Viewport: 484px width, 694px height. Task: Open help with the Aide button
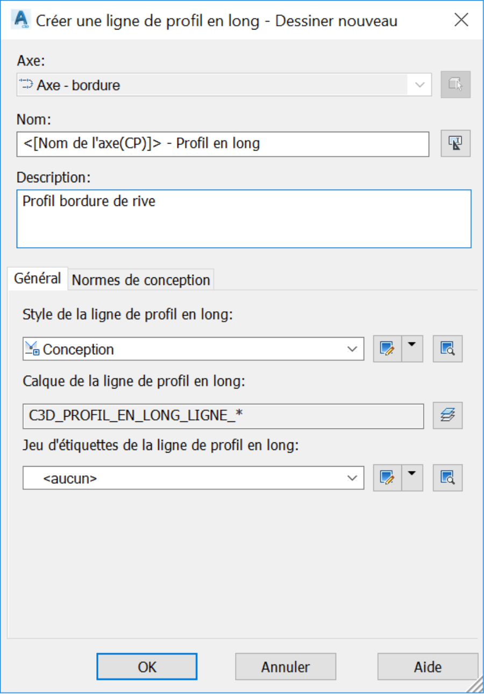pyautogui.click(x=428, y=667)
